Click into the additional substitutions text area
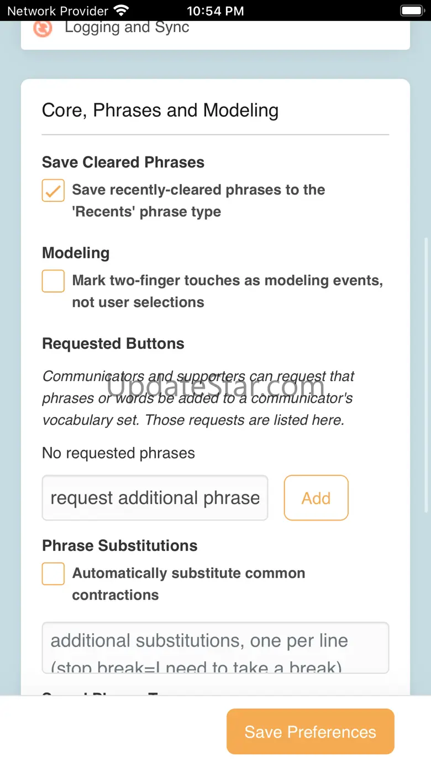431x767 pixels. 215,647
